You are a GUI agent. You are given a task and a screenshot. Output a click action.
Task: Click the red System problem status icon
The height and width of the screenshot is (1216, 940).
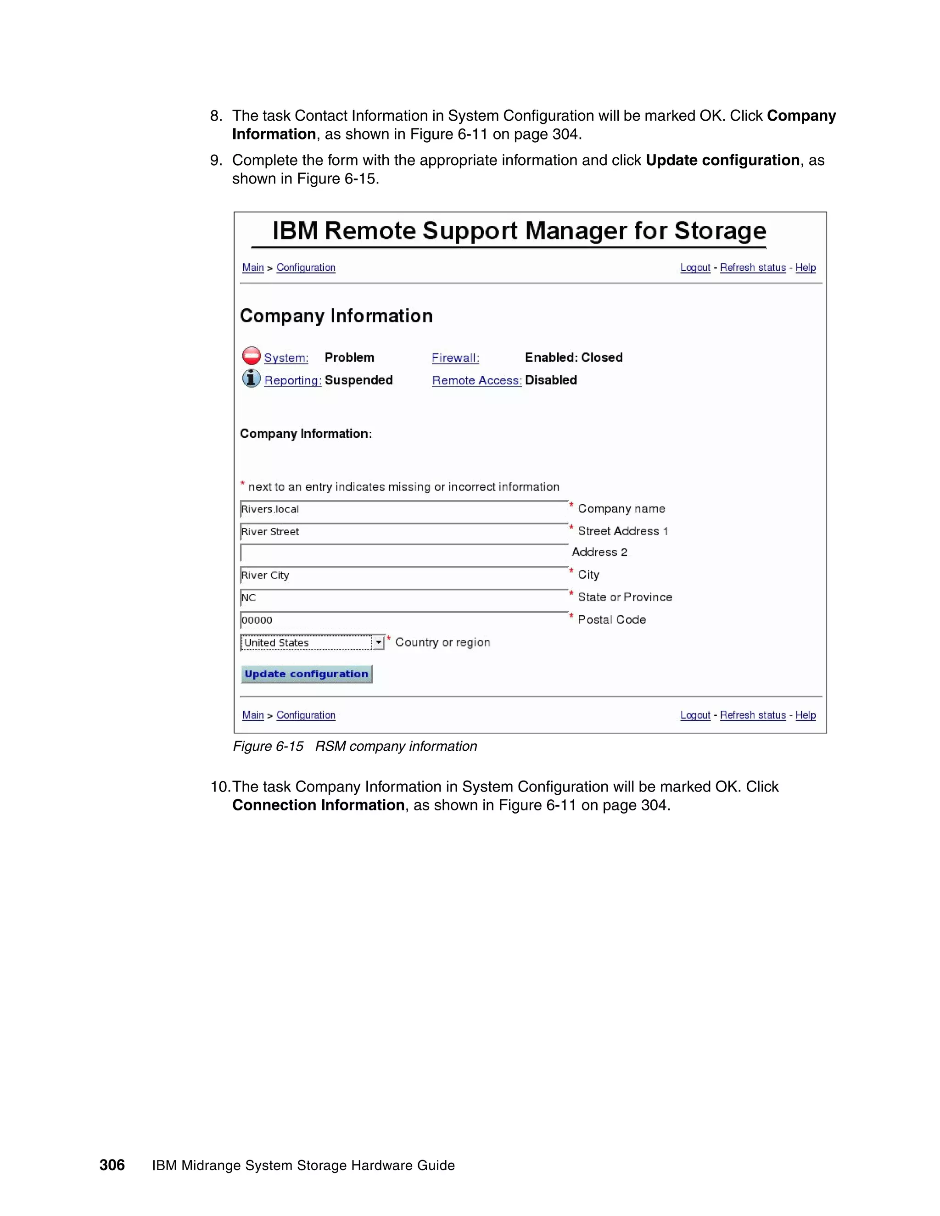(x=252, y=355)
